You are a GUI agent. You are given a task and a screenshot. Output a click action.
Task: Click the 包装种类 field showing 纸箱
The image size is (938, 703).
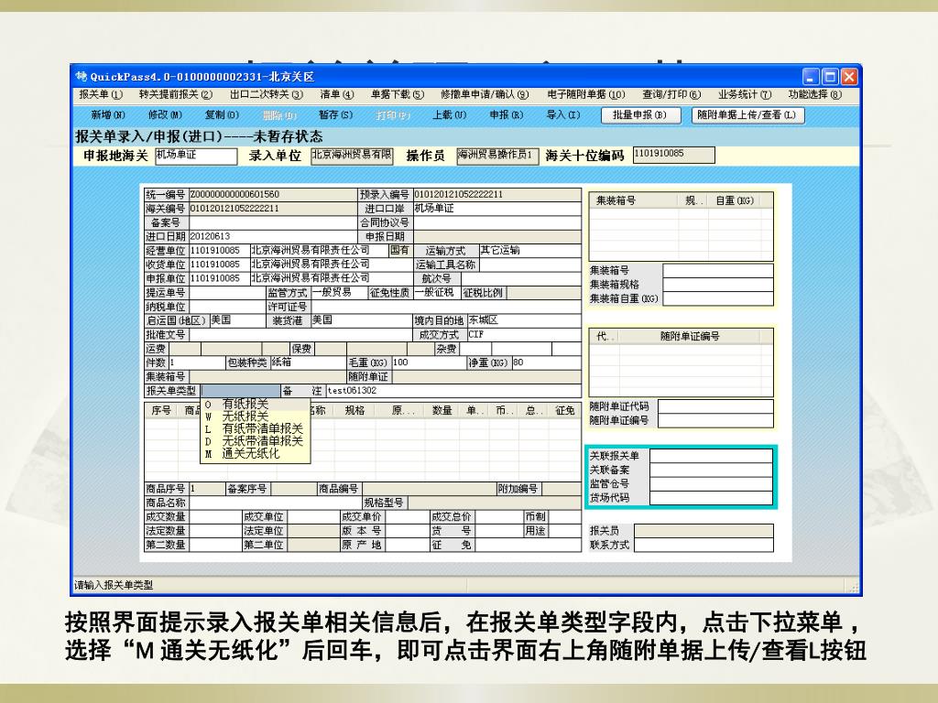click(308, 362)
